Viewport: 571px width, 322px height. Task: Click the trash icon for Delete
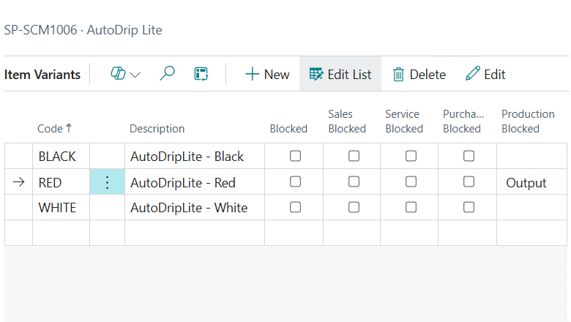[x=398, y=74]
